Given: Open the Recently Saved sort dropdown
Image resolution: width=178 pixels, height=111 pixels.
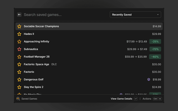Looking at the screenshot, I should pyautogui.click(x=135, y=15).
